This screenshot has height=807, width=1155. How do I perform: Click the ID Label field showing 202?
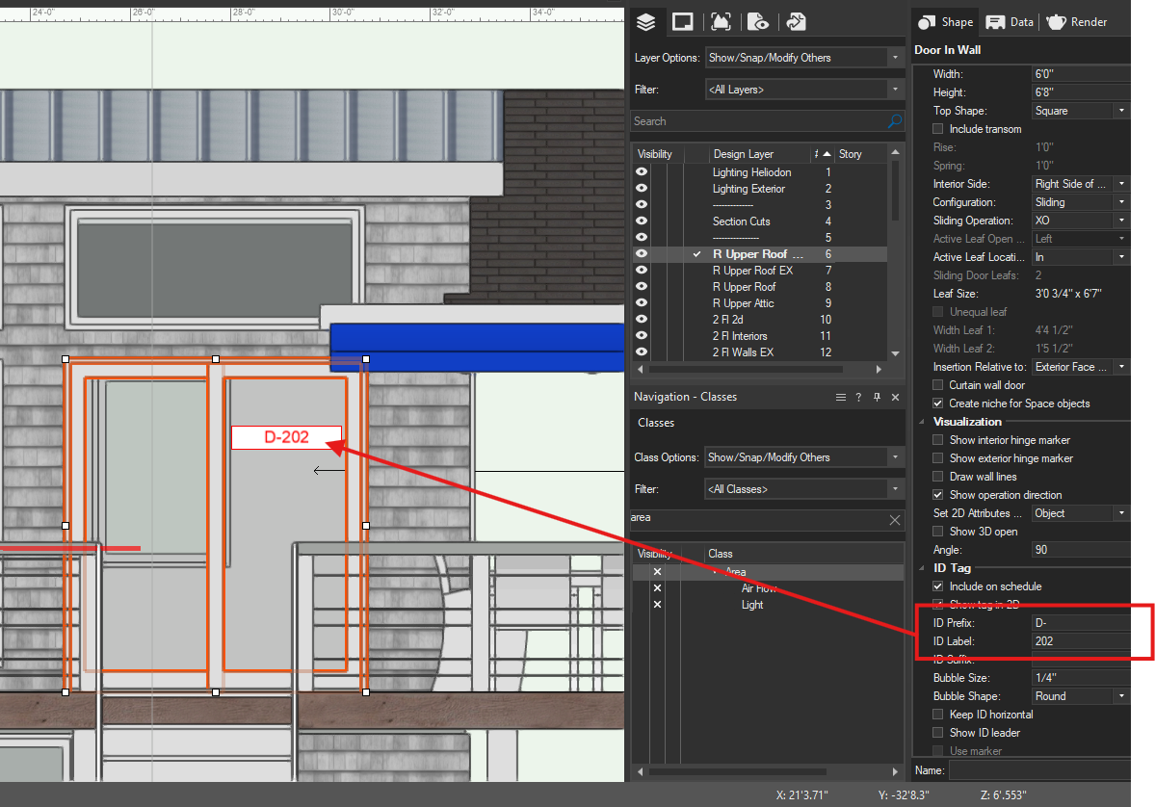(1079, 641)
